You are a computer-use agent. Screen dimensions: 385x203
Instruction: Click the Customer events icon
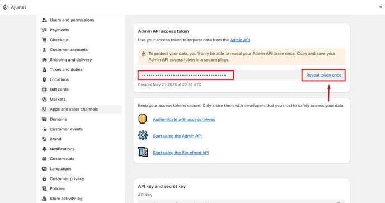coord(44,129)
